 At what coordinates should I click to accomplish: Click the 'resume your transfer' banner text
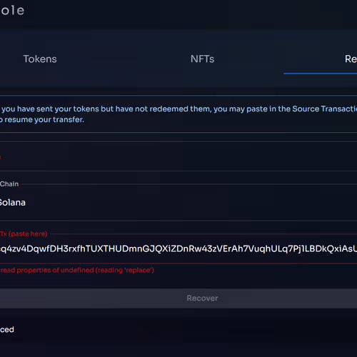pyautogui.click(x=44, y=120)
